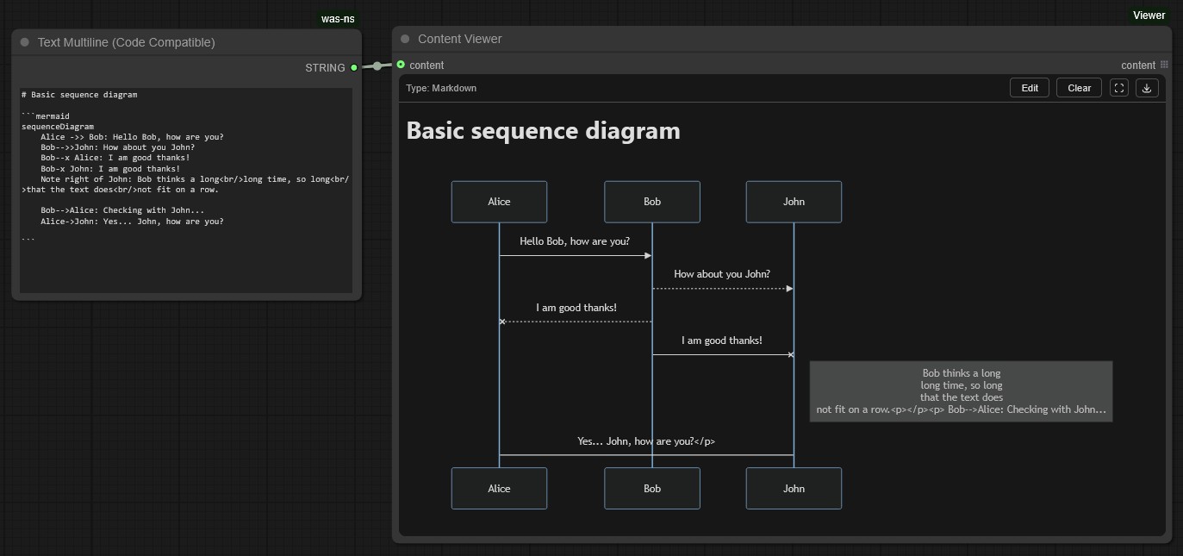Click the content output grid connector

1164,65
